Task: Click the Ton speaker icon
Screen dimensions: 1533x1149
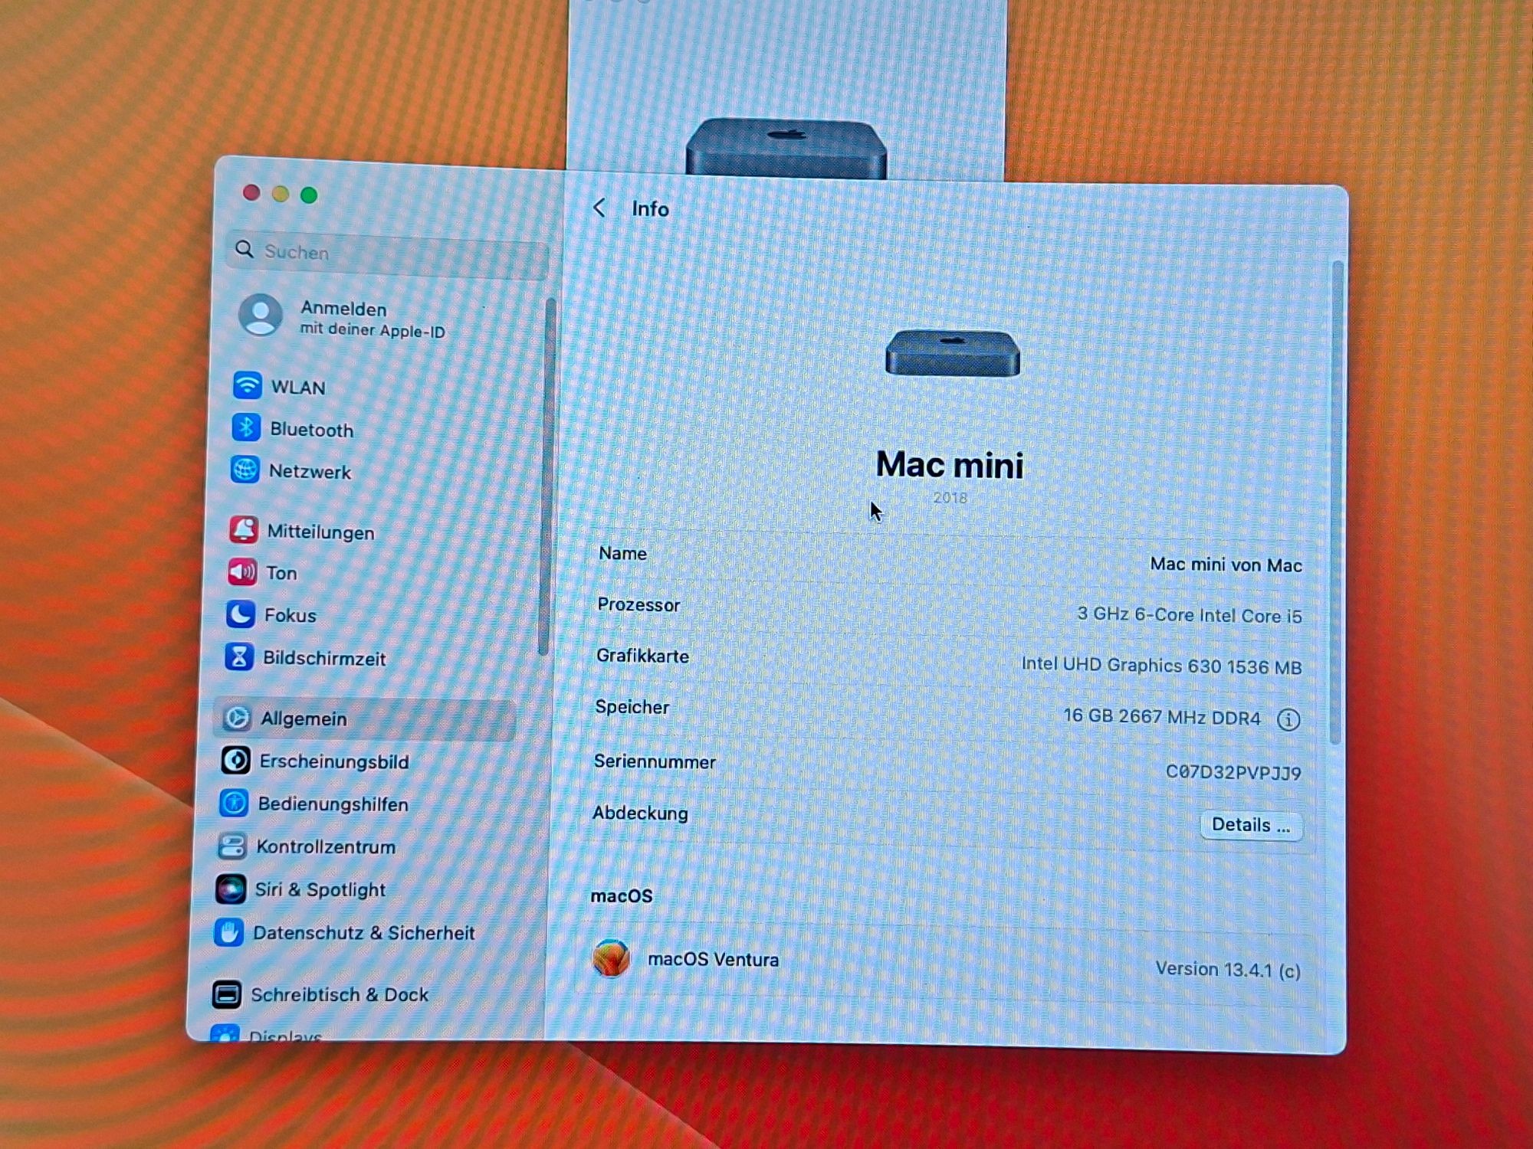Action: coord(242,571)
